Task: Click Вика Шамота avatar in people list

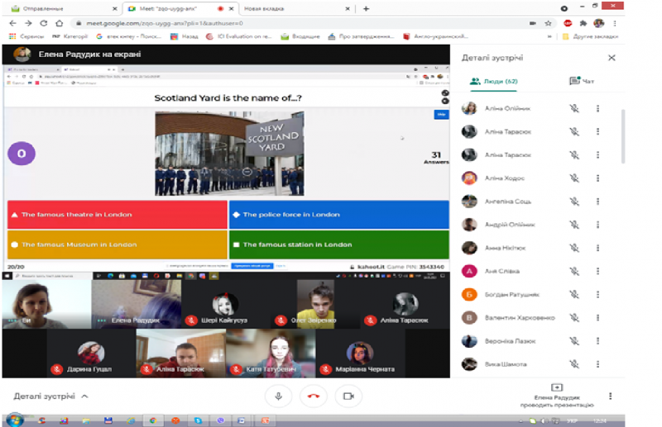Action: [x=469, y=363]
